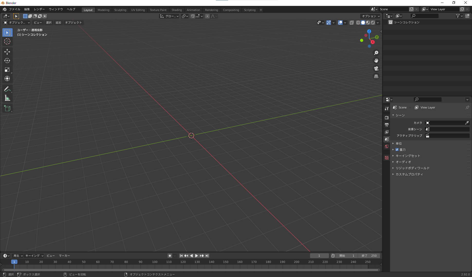This screenshot has height=277, width=472.
Task: Switch to the Modeling workspace tab
Action: point(104,10)
